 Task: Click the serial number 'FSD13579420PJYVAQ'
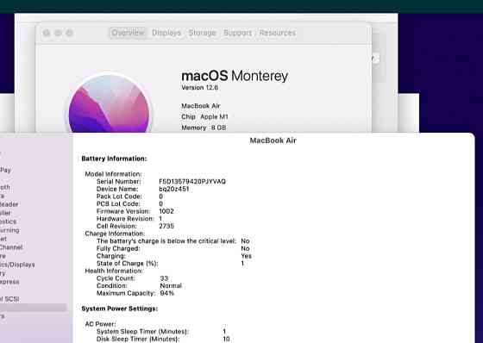click(192, 182)
